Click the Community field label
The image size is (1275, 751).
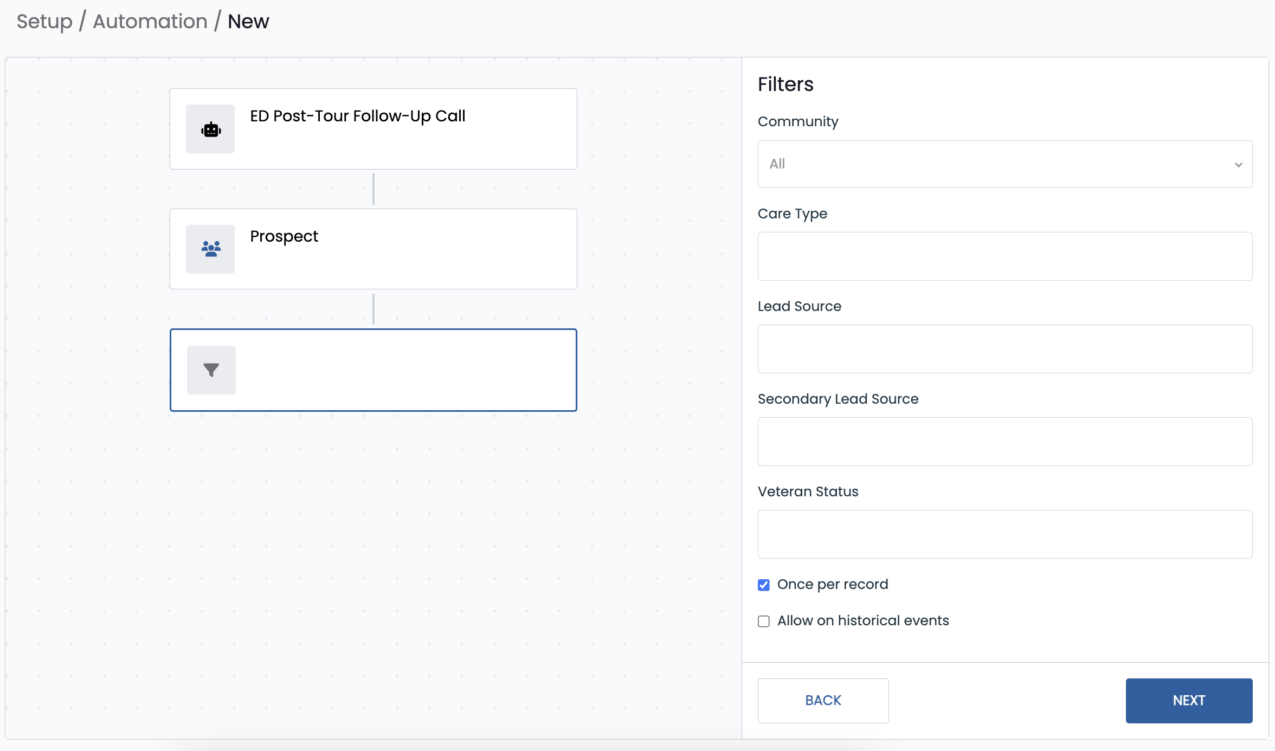pyautogui.click(x=798, y=121)
